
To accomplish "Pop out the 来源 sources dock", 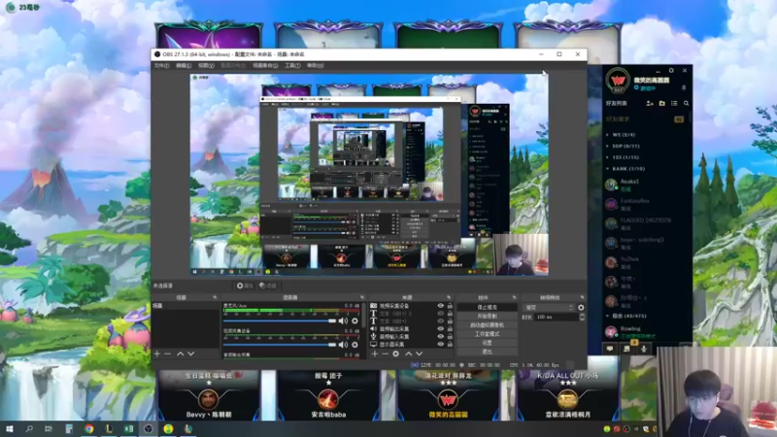I will [449, 297].
